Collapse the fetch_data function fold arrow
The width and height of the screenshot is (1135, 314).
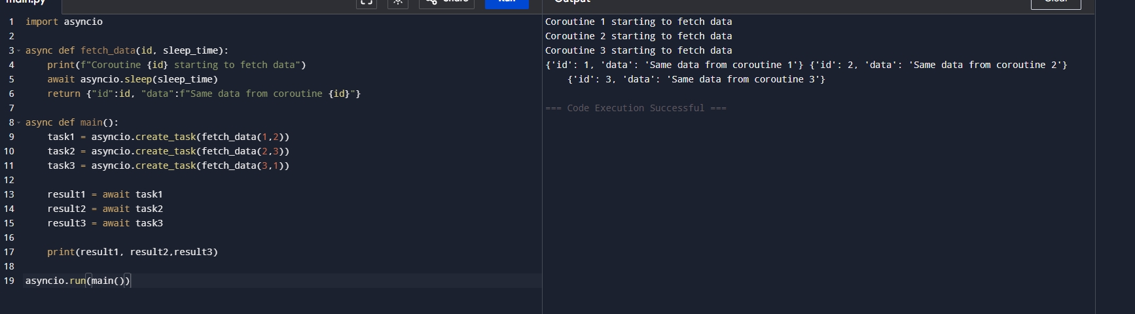tap(19, 50)
